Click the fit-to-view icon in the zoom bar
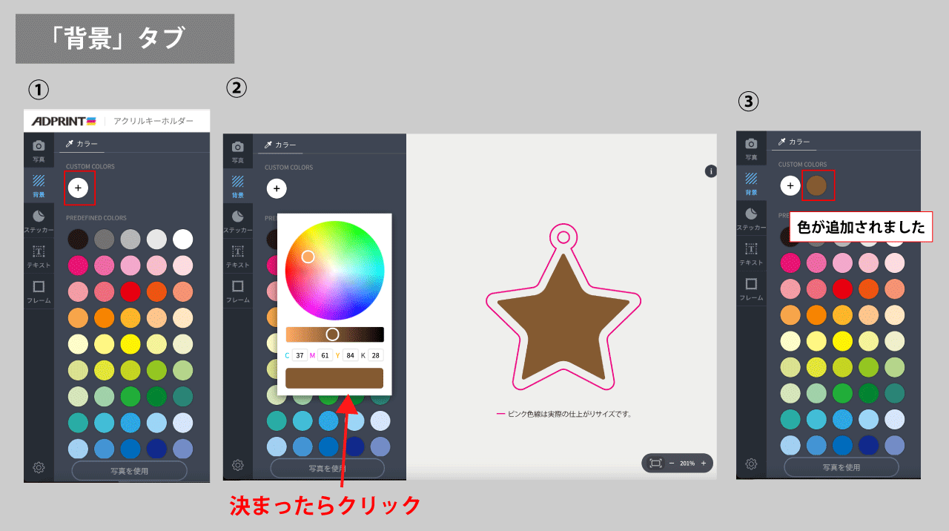The width and height of the screenshot is (949, 531). tap(654, 463)
